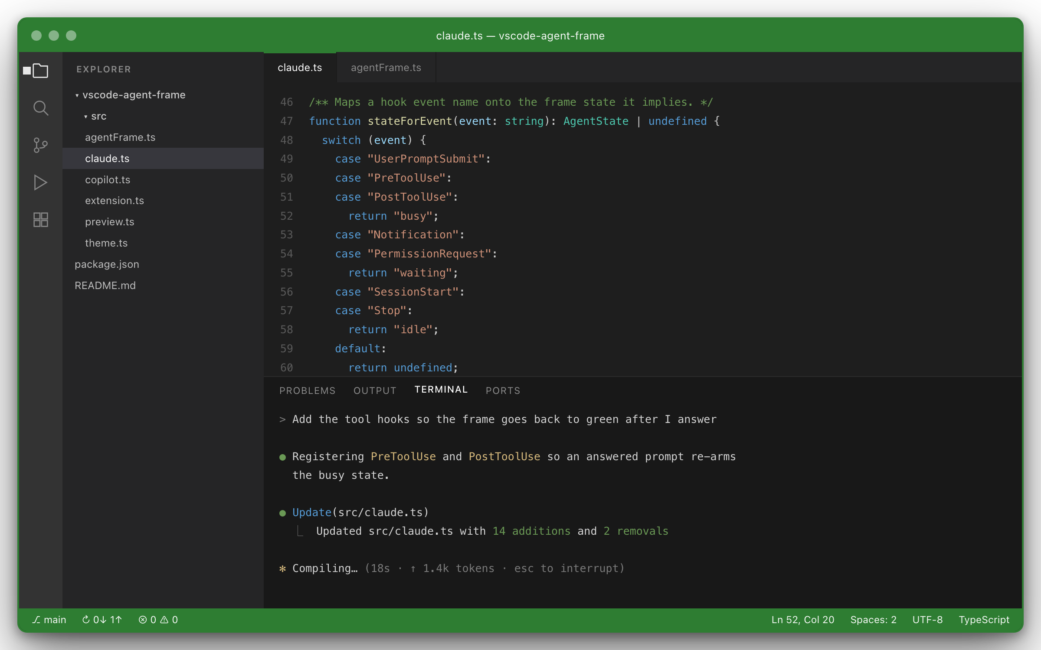Open the Extensions view icon
This screenshot has height=650, width=1041.
click(40, 220)
